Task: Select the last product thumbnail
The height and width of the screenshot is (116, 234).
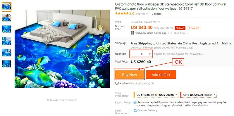Action: [6, 65]
